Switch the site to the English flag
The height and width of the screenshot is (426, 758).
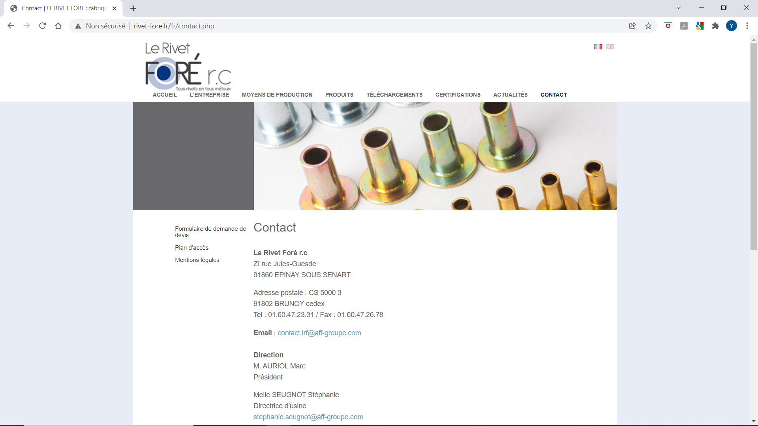point(610,47)
